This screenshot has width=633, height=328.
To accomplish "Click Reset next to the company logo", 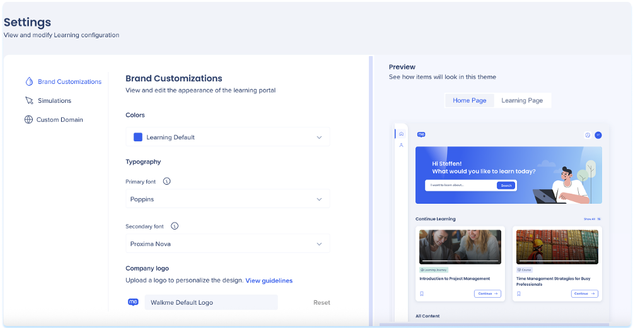I will coord(322,303).
